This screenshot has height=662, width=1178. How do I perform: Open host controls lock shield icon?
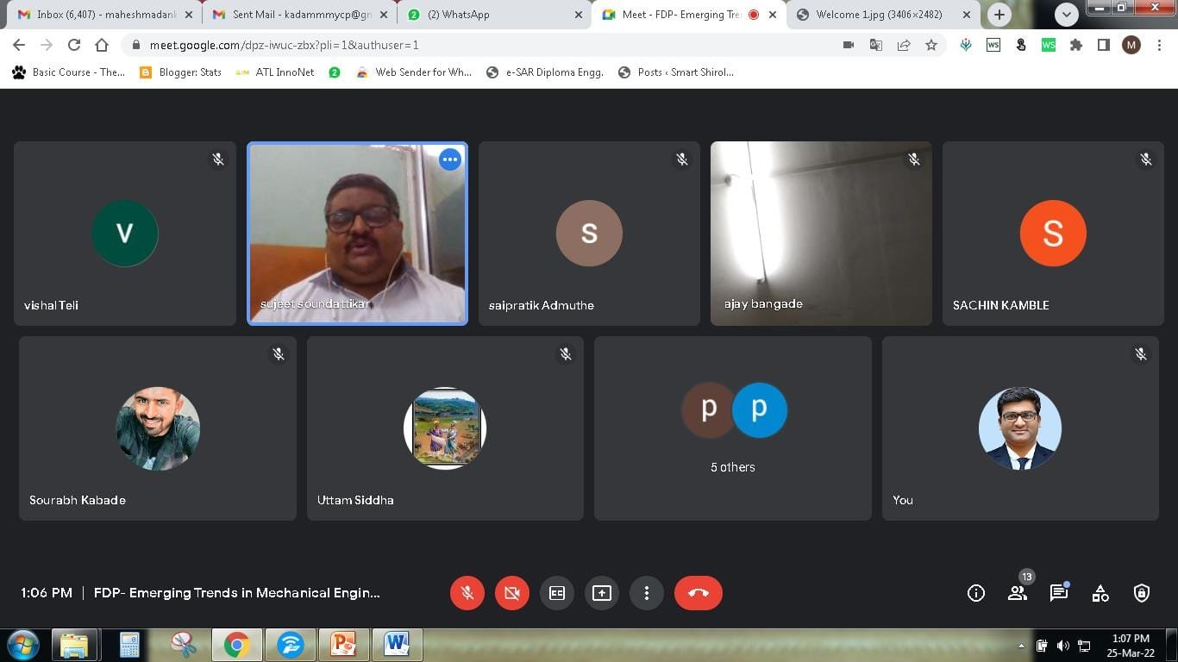[1141, 593]
